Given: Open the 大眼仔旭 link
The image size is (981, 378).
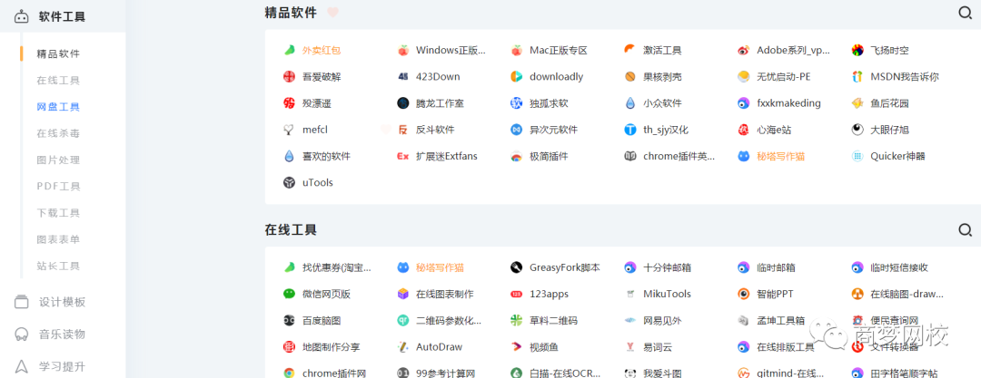Looking at the screenshot, I should point(889,130).
